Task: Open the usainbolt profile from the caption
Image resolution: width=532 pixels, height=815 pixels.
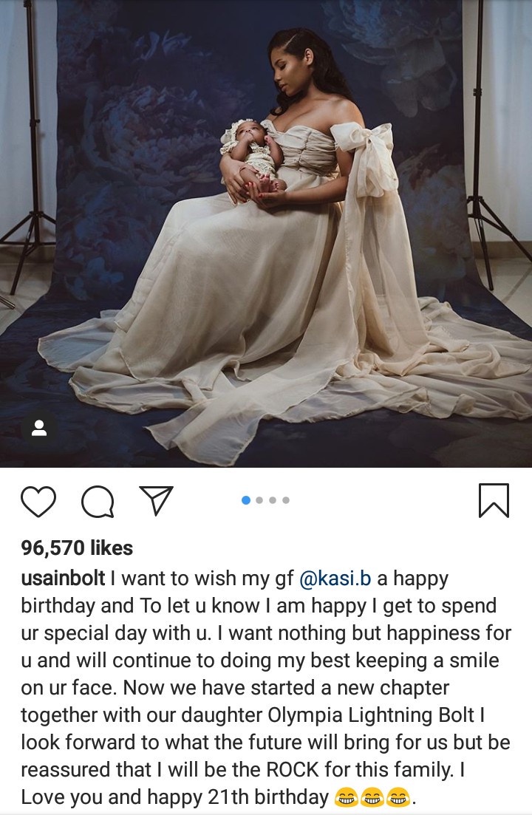Action: (63, 578)
